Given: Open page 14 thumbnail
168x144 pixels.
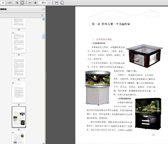Looking at the screenshot, I should 19,23.
